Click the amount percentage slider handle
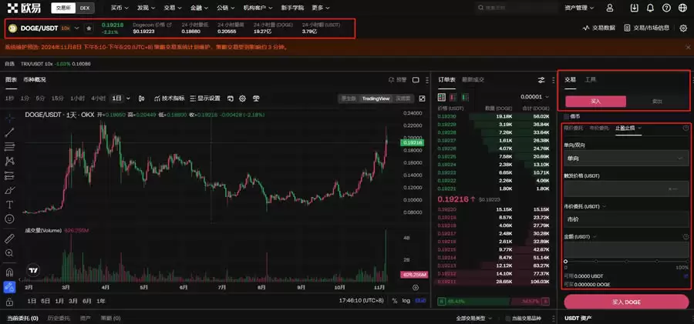Screen dimensions: 694x324 point(565,261)
